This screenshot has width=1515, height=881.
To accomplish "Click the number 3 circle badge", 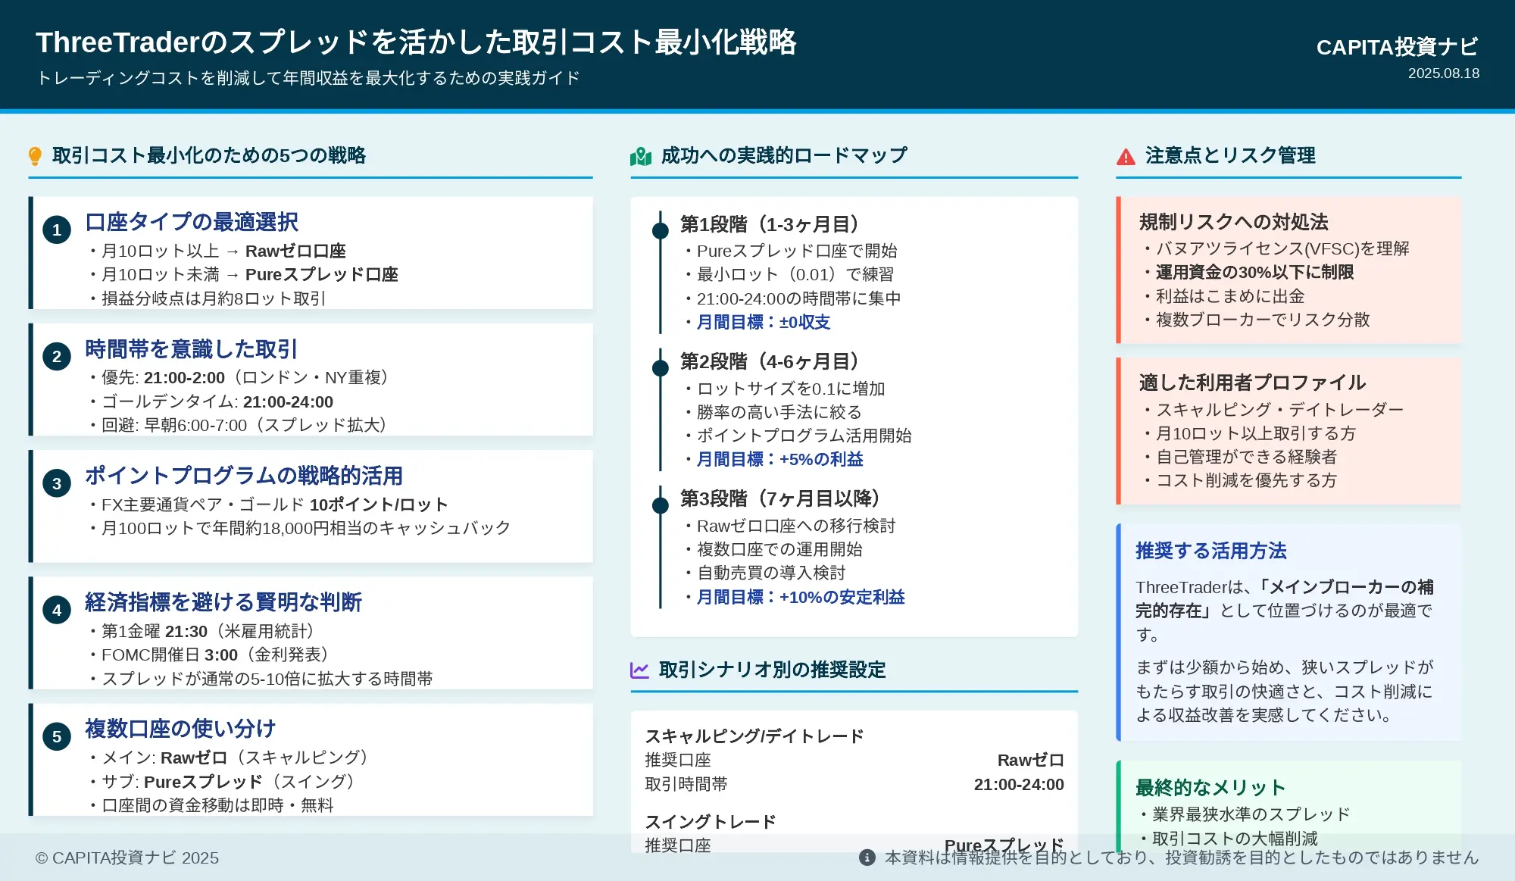I will tap(57, 483).
